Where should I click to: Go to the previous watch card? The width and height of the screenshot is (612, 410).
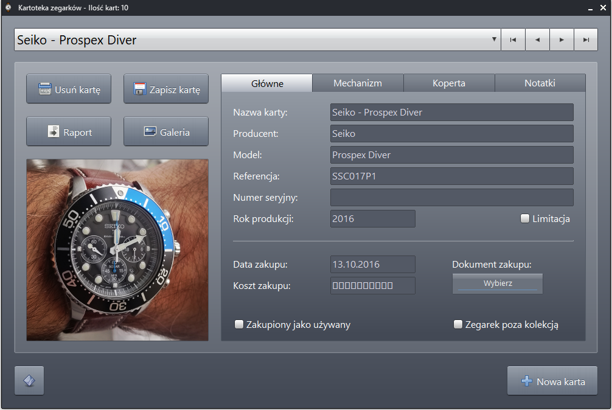point(537,40)
